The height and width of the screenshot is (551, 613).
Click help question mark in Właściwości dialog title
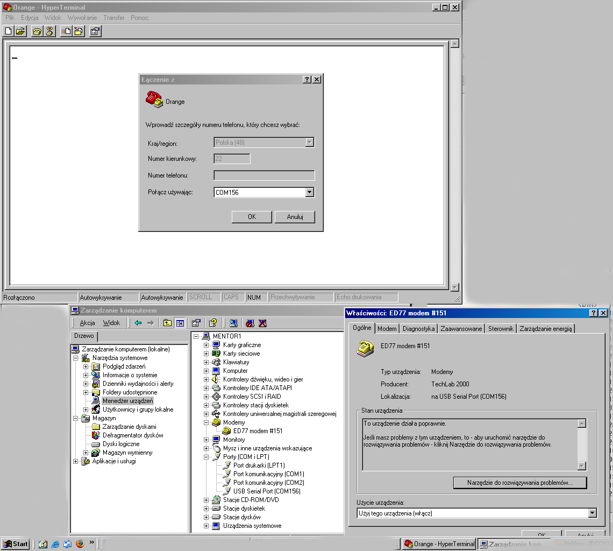click(x=594, y=313)
